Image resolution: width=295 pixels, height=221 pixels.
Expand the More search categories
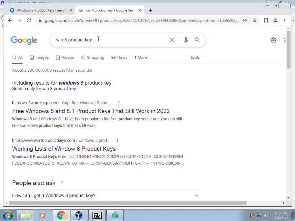141,58
